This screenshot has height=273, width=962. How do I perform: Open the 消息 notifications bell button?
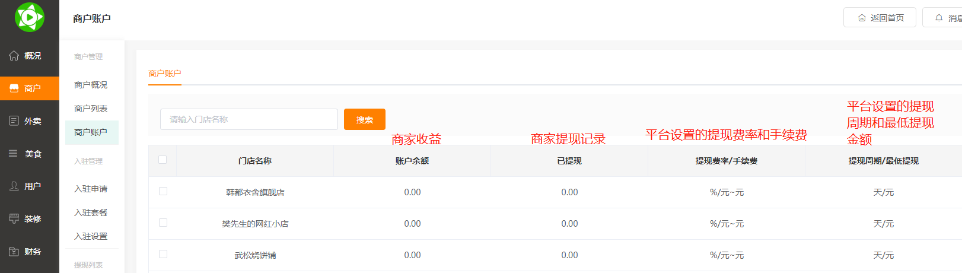point(943,18)
